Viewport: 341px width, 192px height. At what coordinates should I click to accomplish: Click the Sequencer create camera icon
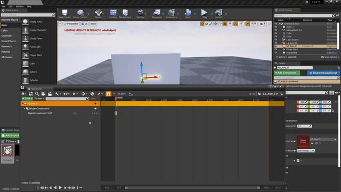(43, 94)
